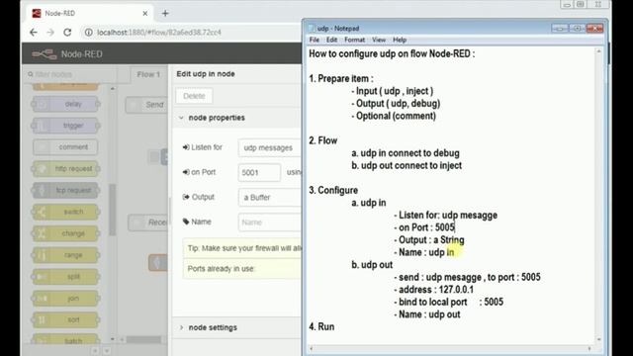
Task: Close the Node-RED browser tab
Action: [x=145, y=13]
